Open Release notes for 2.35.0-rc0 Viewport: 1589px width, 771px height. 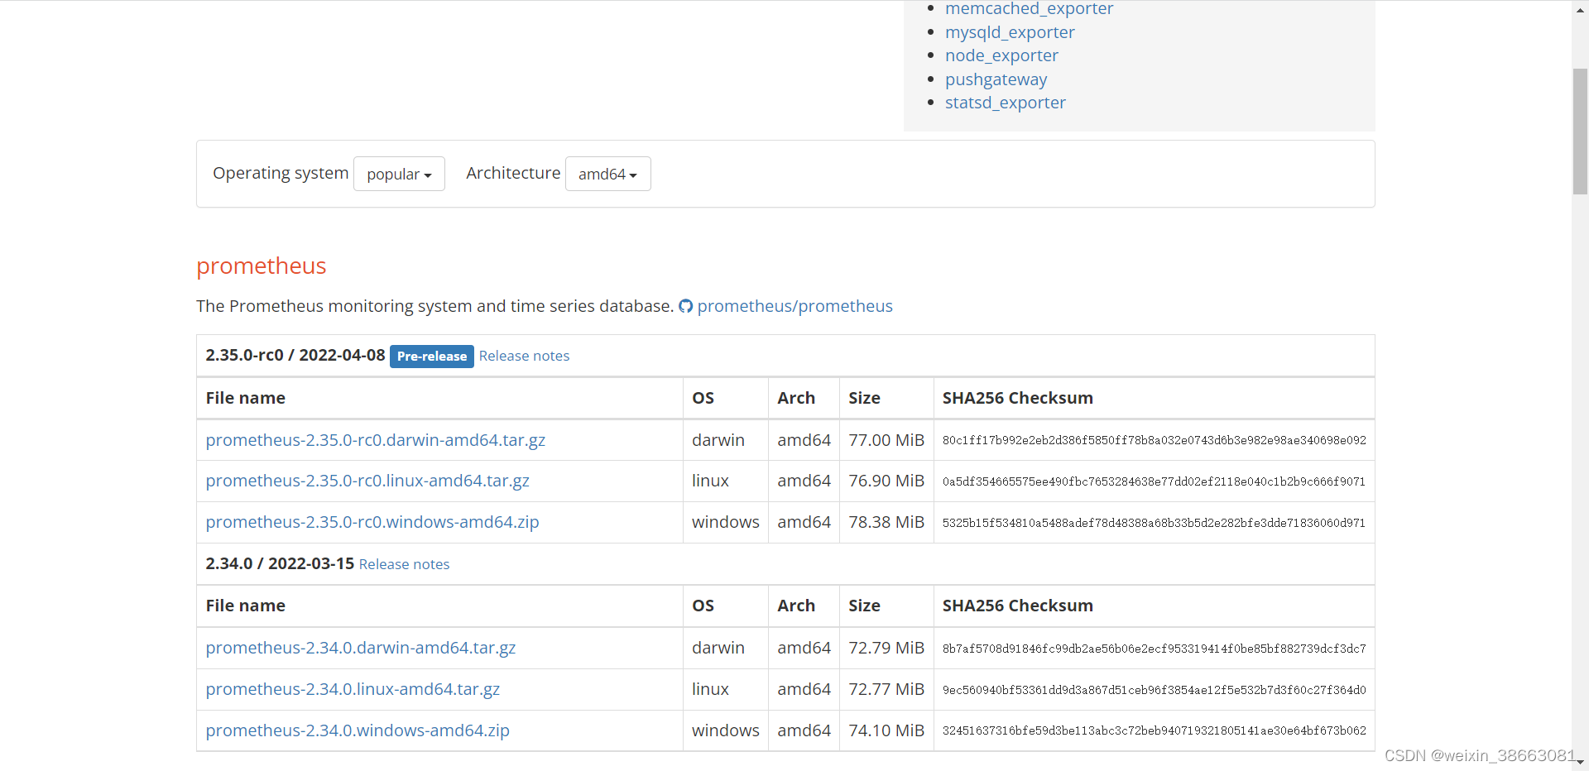[x=524, y=356]
